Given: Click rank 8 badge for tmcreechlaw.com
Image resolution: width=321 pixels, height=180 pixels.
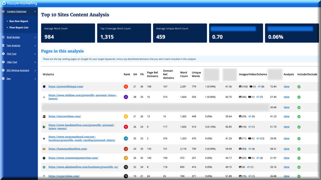Looking at the screenshot, I should tap(126, 116).
